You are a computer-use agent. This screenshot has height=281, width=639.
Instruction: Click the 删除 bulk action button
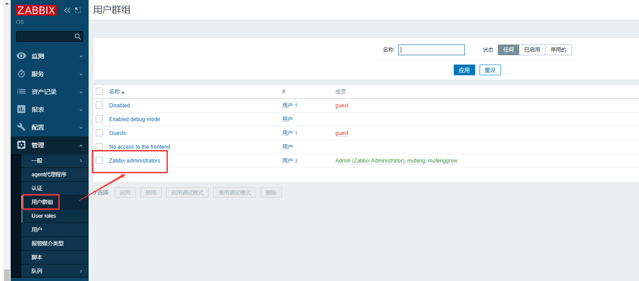pos(271,193)
